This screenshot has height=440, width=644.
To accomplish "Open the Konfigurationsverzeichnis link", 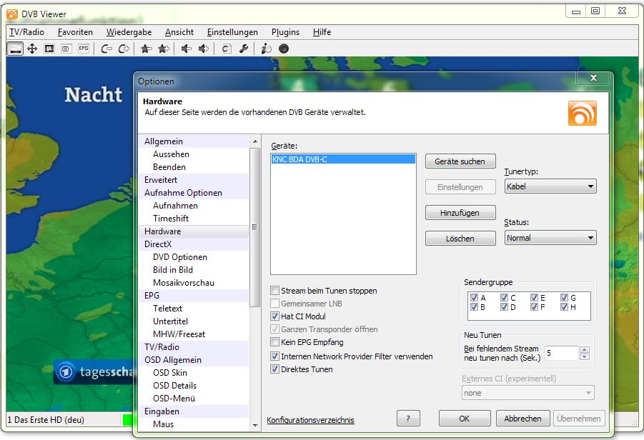I will (x=310, y=420).
